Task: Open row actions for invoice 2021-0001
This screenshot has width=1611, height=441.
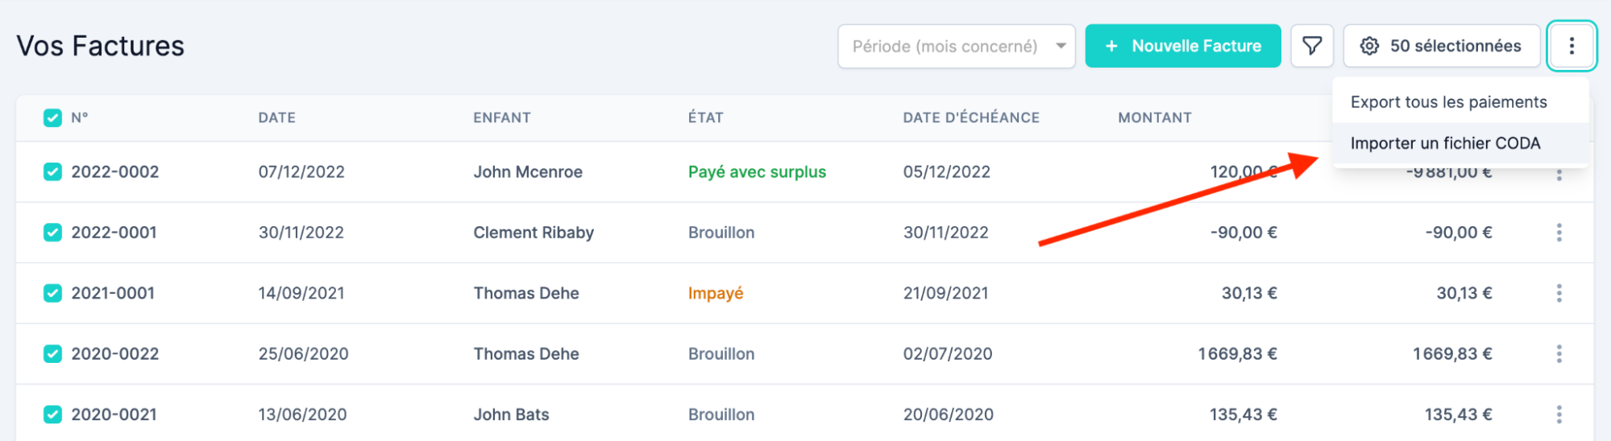Action: click(x=1559, y=293)
